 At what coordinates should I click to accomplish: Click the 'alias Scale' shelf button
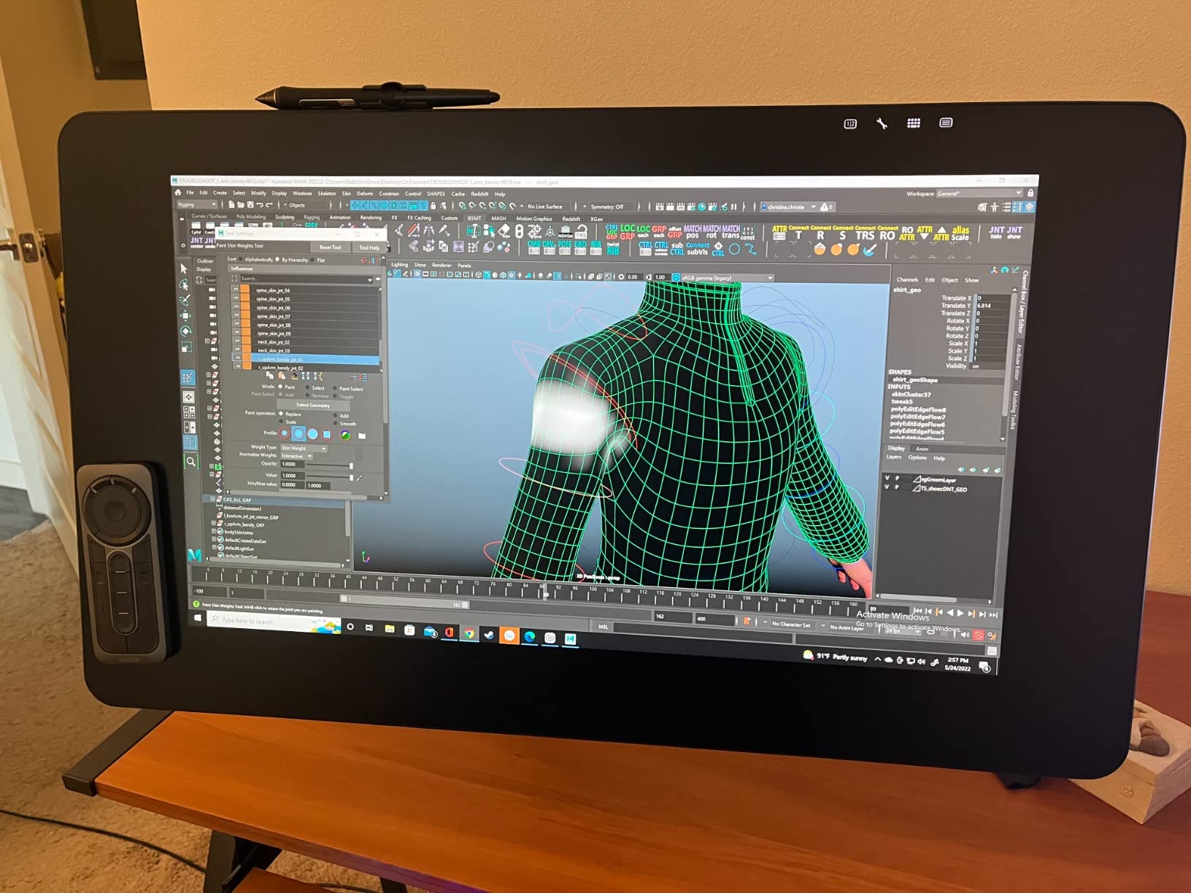960,233
